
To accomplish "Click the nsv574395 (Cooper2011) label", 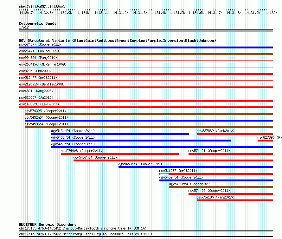I will (45, 111).
